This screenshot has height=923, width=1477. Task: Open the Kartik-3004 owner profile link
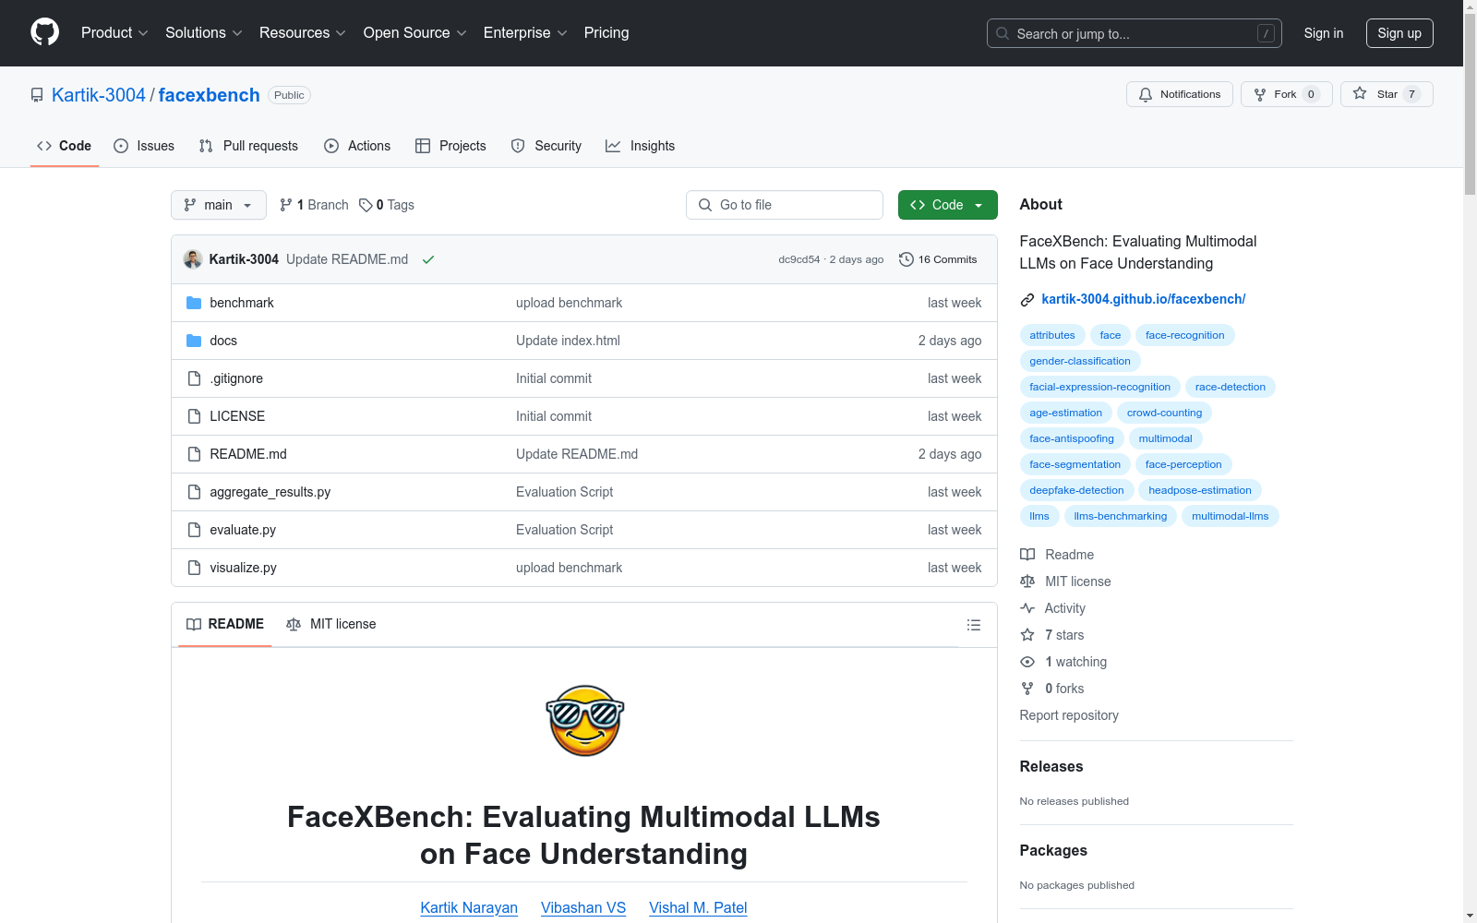click(99, 95)
